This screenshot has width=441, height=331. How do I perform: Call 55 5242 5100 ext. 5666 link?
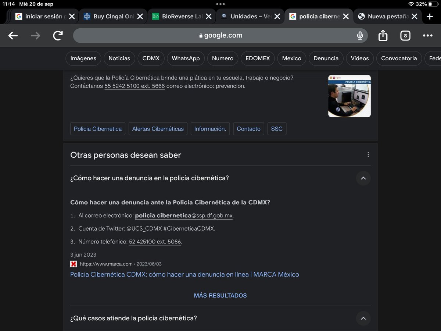[135, 86]
